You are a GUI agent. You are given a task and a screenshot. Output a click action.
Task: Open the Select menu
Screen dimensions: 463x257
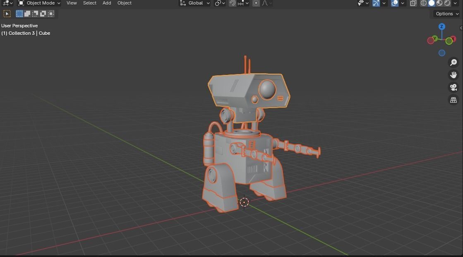tap(89, 3)
